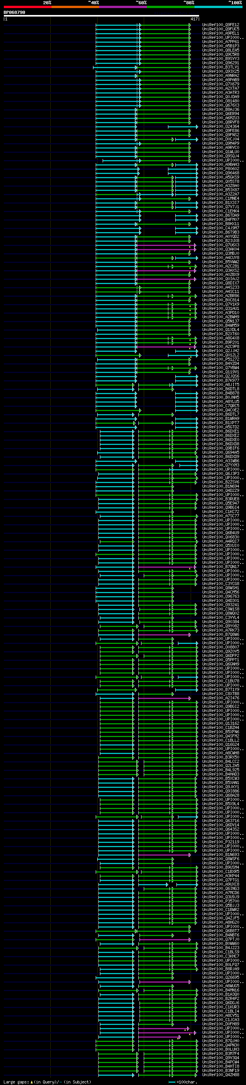Select hit UniRef100_A2C9P8
This screenshot has height=1085, width=246.
pos(221,347)
